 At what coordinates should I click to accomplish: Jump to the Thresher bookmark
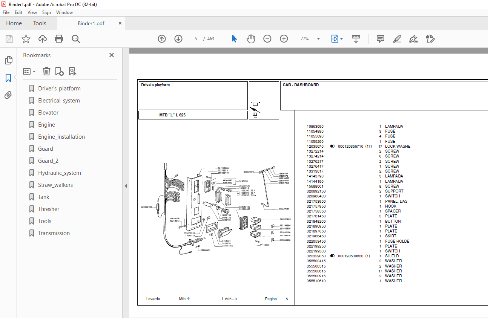click(x=49, y=209)
